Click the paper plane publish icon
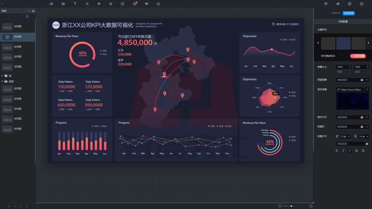Screen dimensions: 372x209 coord(338,3)
